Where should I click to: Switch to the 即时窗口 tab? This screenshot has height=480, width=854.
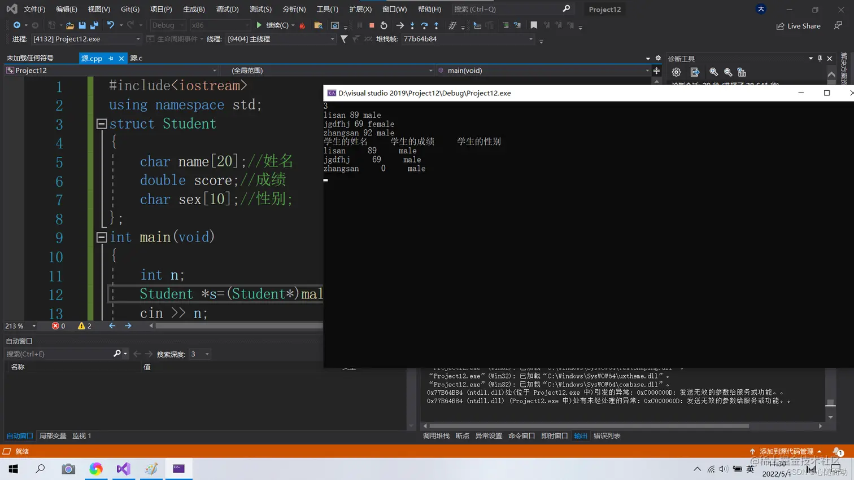point(554,436)
